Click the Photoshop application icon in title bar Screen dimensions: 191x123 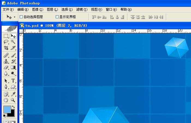(4, 3)
